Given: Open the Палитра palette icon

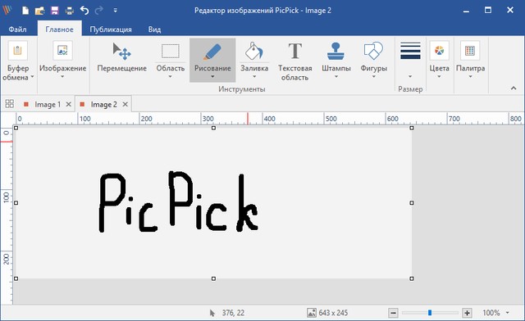Looking at the screenshot, I should (x=470, y=51).
